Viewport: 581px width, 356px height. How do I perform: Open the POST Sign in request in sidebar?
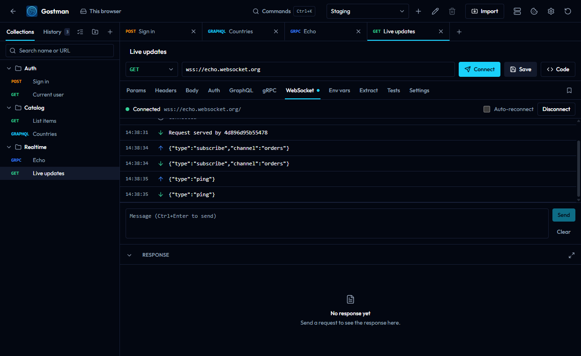(60, 82)
